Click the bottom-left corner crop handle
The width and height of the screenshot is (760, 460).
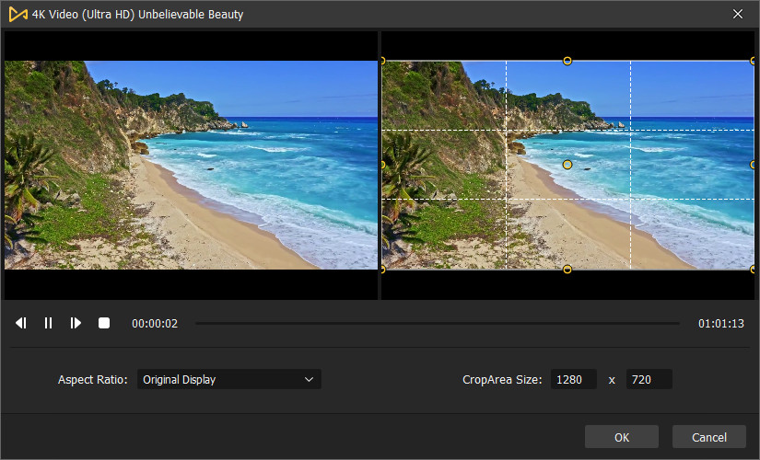[x=382, y=270]
